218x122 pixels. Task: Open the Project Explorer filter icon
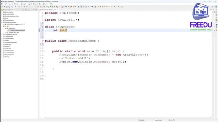[29, 10]
